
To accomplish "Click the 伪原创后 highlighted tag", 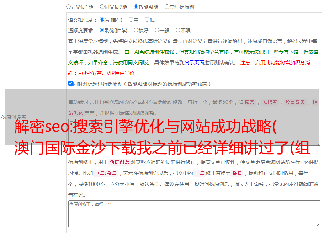I will click(119, 162).
